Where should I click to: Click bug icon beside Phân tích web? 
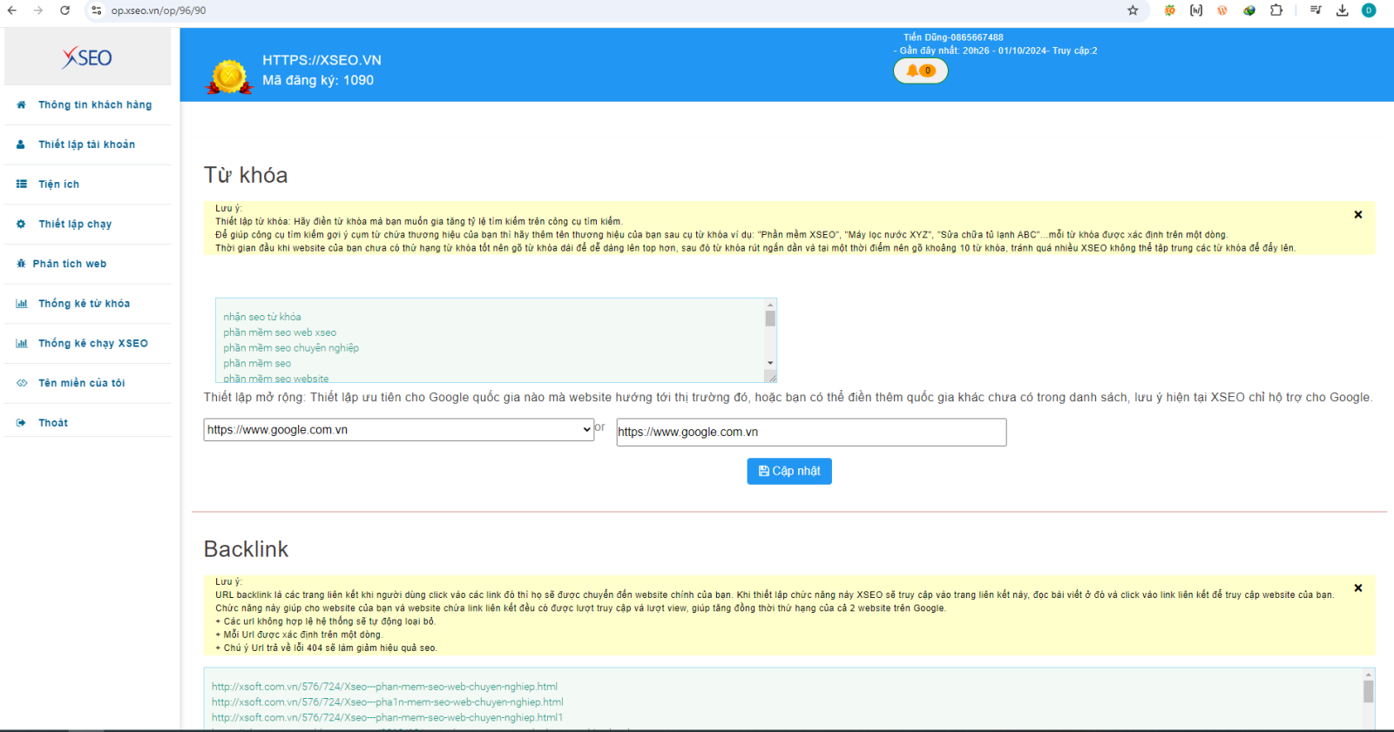coord(21,264)
